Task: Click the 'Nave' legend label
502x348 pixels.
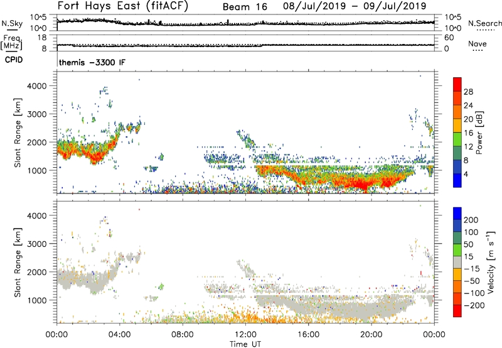Action: pyautogui.click(x=478, y=43)
